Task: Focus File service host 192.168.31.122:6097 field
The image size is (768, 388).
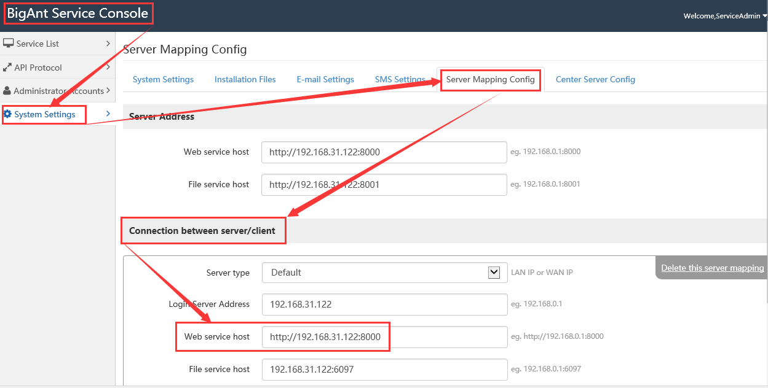Action: point(385,370)
